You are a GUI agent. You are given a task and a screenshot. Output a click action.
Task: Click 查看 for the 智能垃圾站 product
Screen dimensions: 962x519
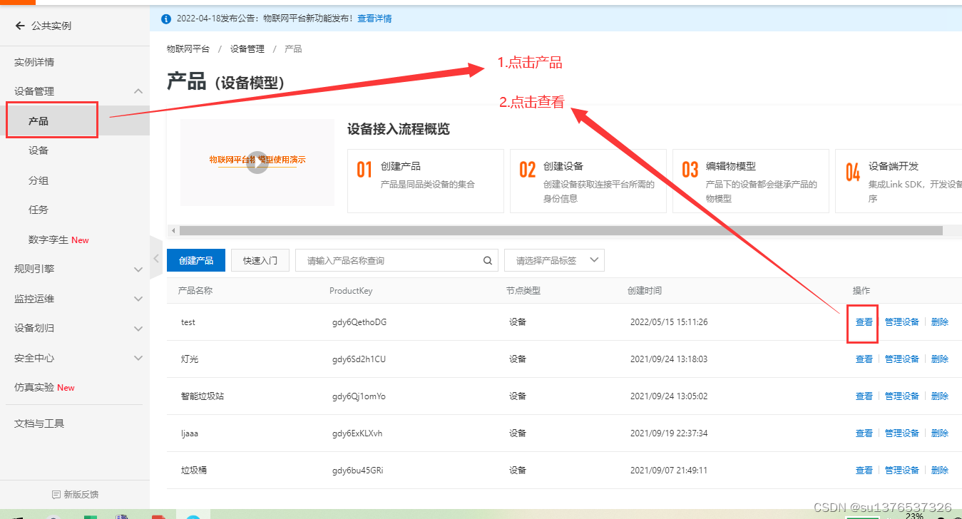864,396
